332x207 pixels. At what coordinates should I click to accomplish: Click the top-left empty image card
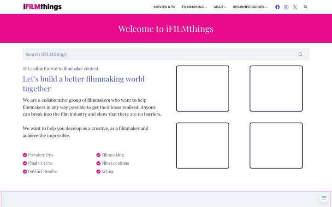pyautogui.click(x=202, y=88)
